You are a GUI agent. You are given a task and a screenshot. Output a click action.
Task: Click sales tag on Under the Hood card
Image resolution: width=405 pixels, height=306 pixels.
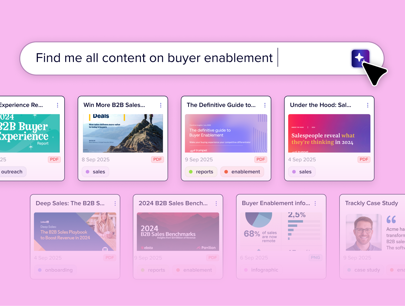302,172
